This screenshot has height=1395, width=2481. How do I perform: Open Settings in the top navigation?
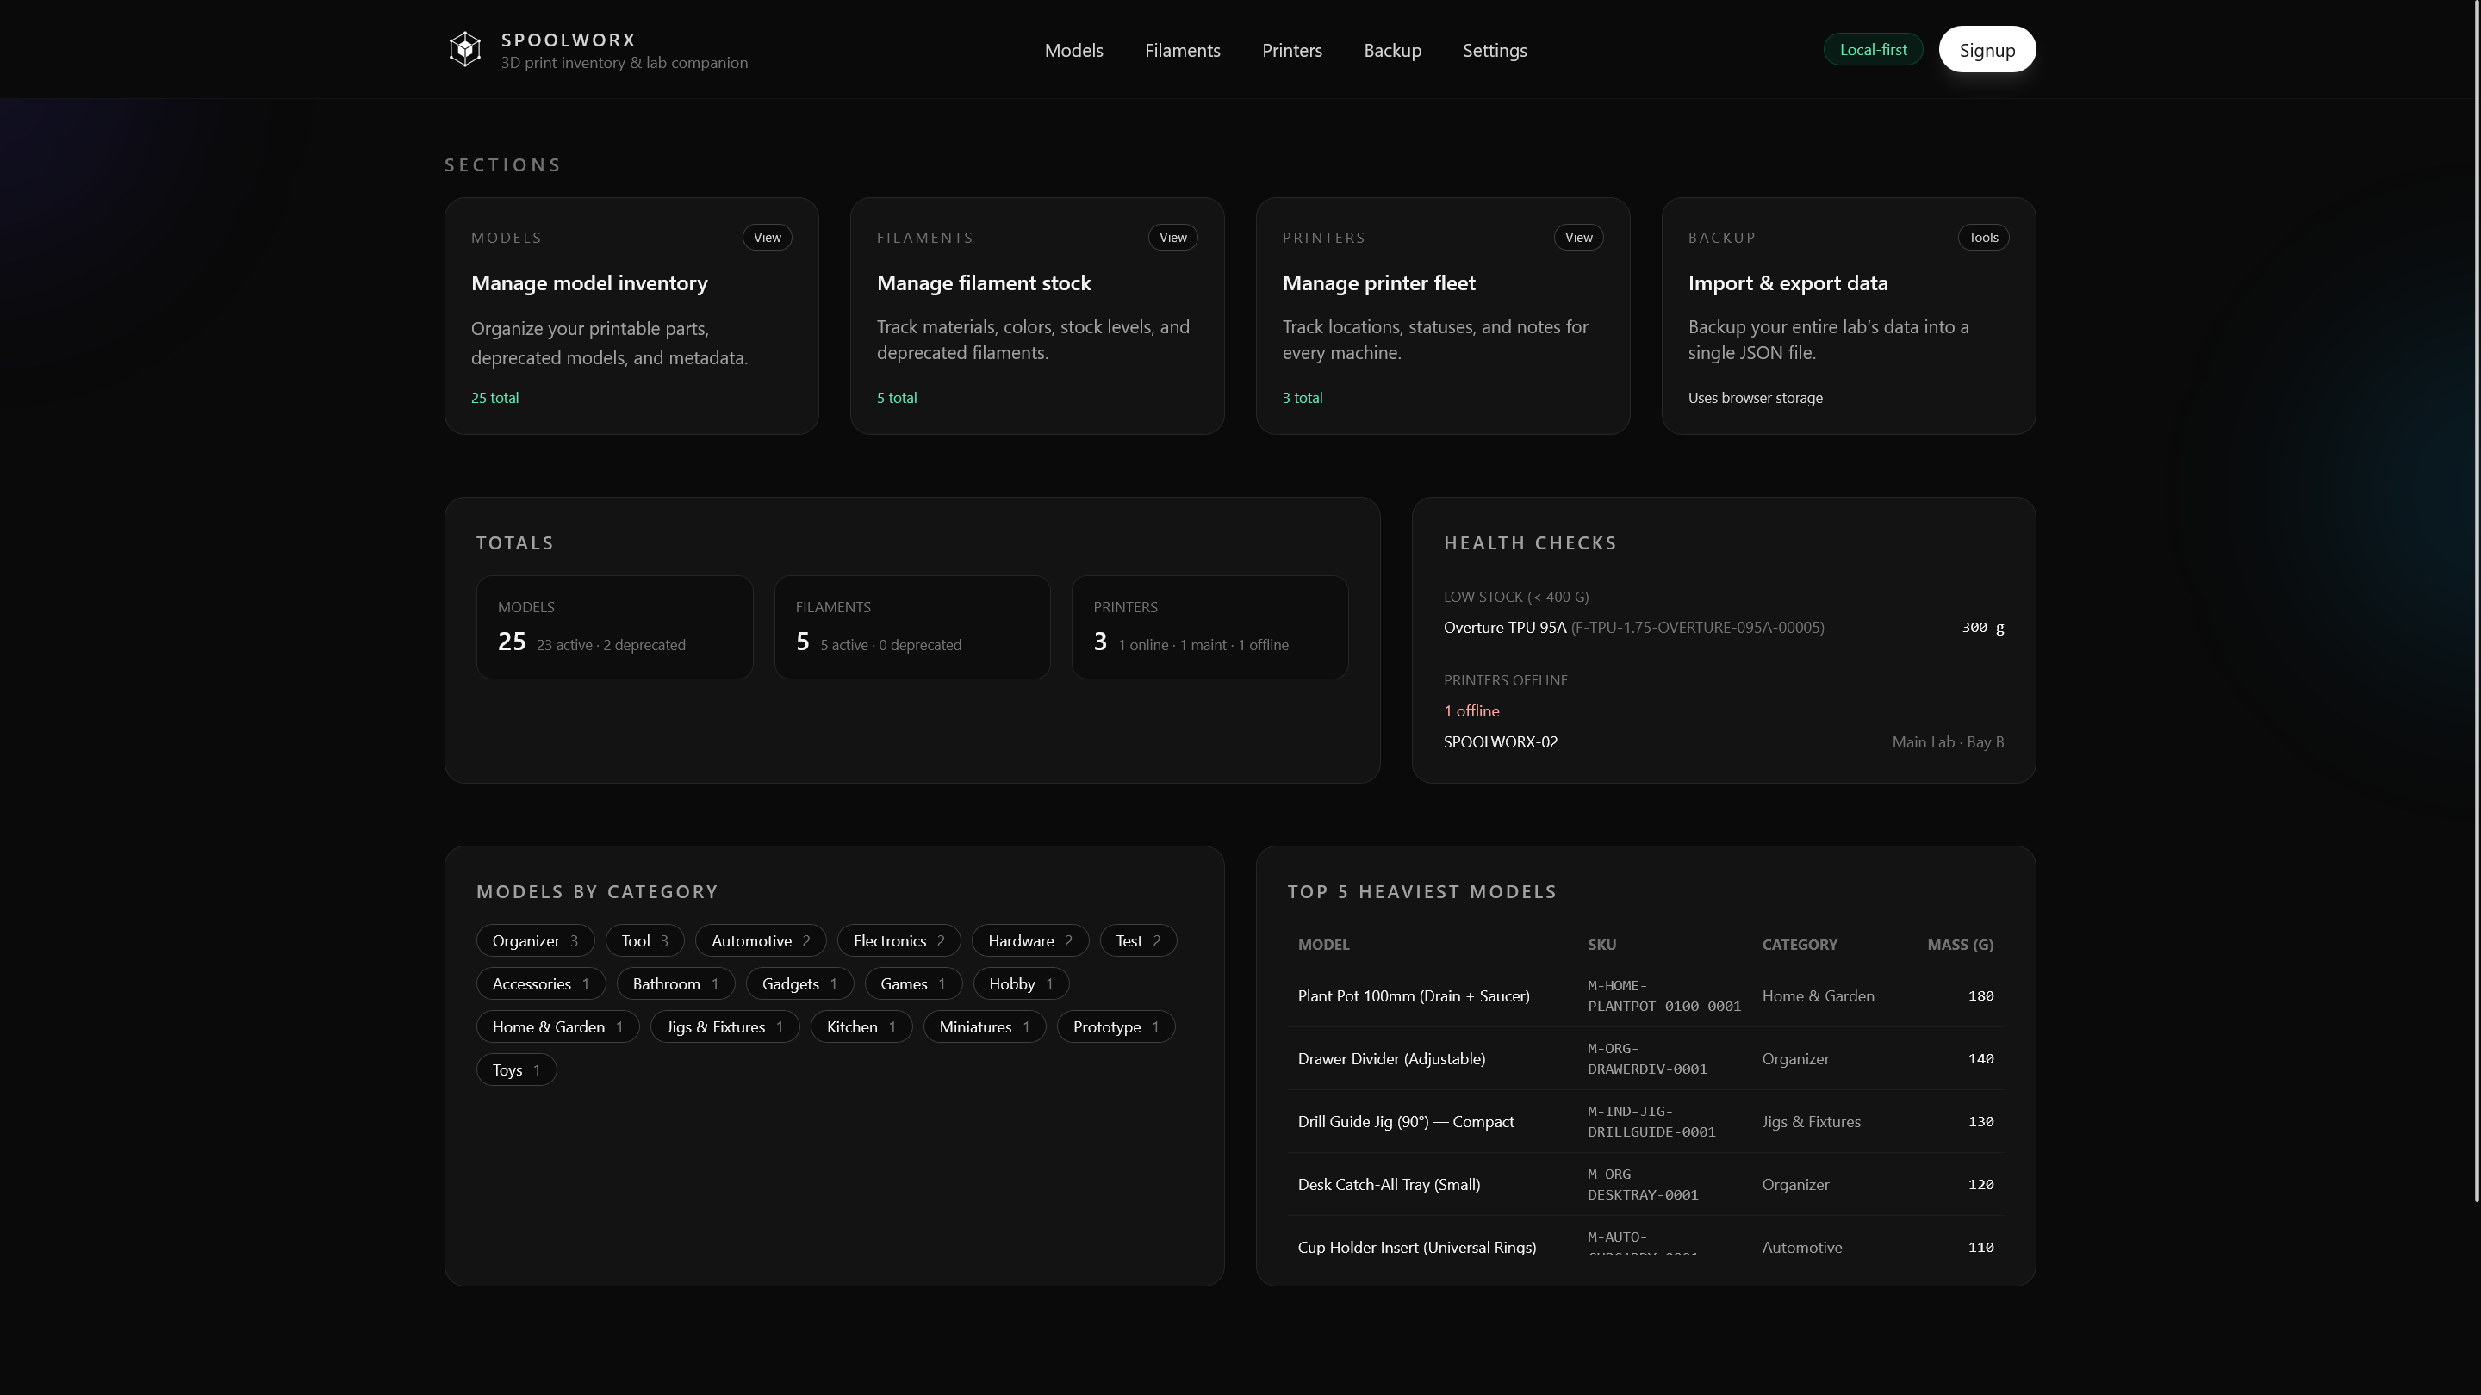[1495, 50]
